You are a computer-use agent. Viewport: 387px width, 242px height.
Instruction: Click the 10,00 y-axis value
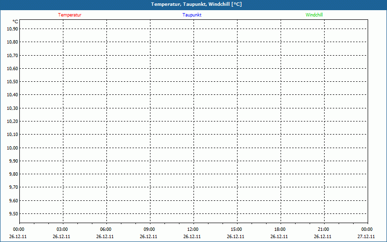[x=13, y=148]
